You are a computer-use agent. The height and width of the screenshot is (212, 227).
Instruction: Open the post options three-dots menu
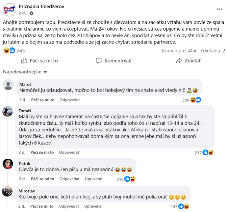(x=219, y=10)
